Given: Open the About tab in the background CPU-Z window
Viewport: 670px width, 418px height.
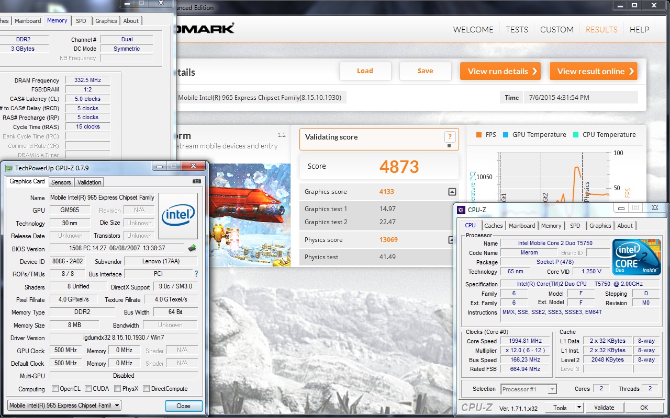Looking at the screenshot, I should (x=131, y=21).
